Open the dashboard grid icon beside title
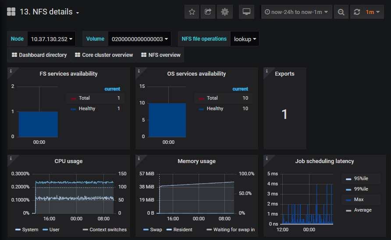 point(11,12)
